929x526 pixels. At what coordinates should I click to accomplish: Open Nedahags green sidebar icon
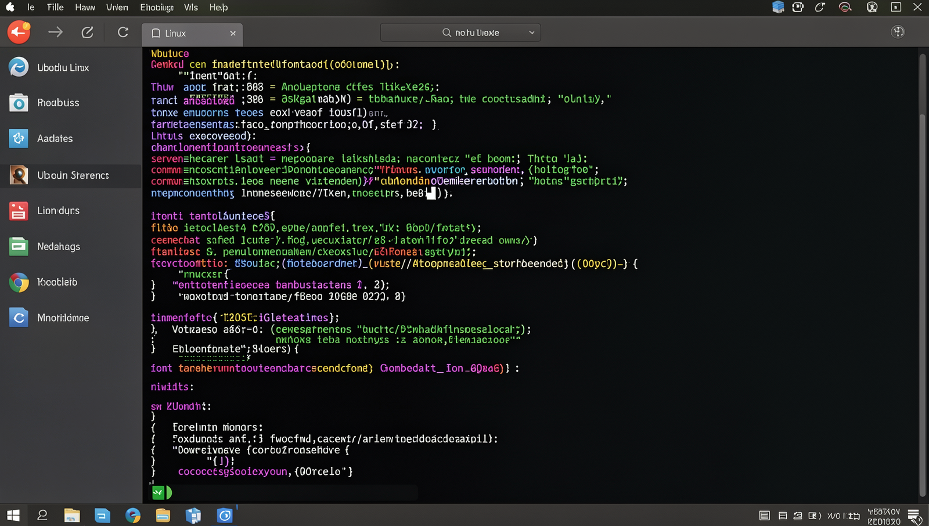(19, 246)
